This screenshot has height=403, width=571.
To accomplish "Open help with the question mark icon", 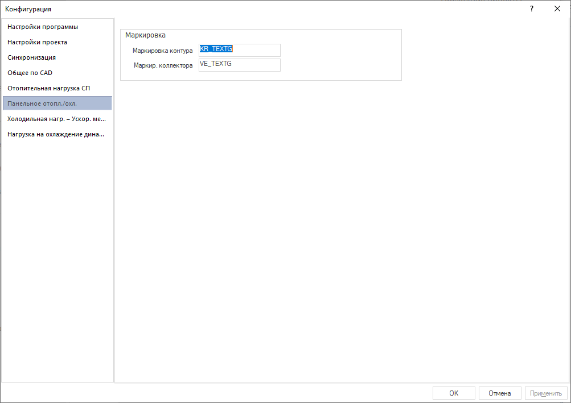I will 532,9.
